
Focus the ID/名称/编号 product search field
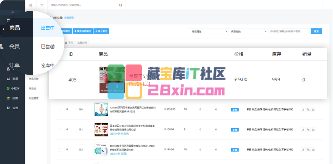[x=289, y=31]
